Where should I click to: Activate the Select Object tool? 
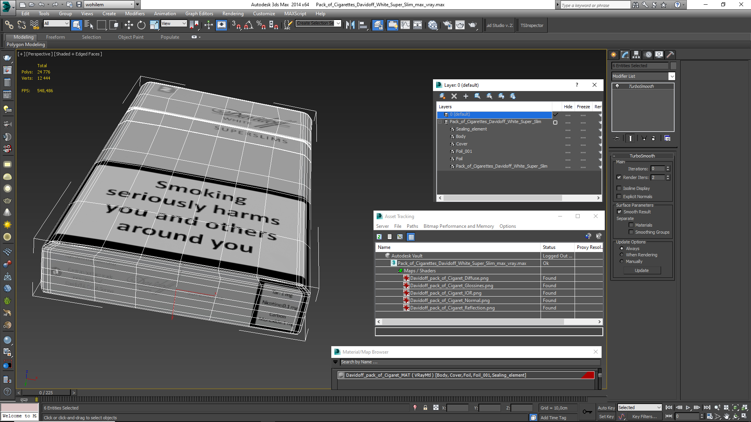77,25
